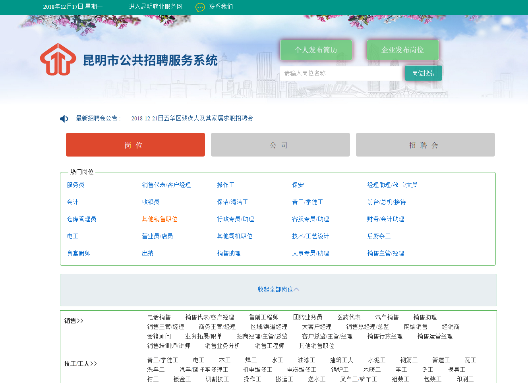Viewport: 528px width, 383px height.
Task: Click the highlighted 其他销售职位 link
Action: (x=159, y=219)
